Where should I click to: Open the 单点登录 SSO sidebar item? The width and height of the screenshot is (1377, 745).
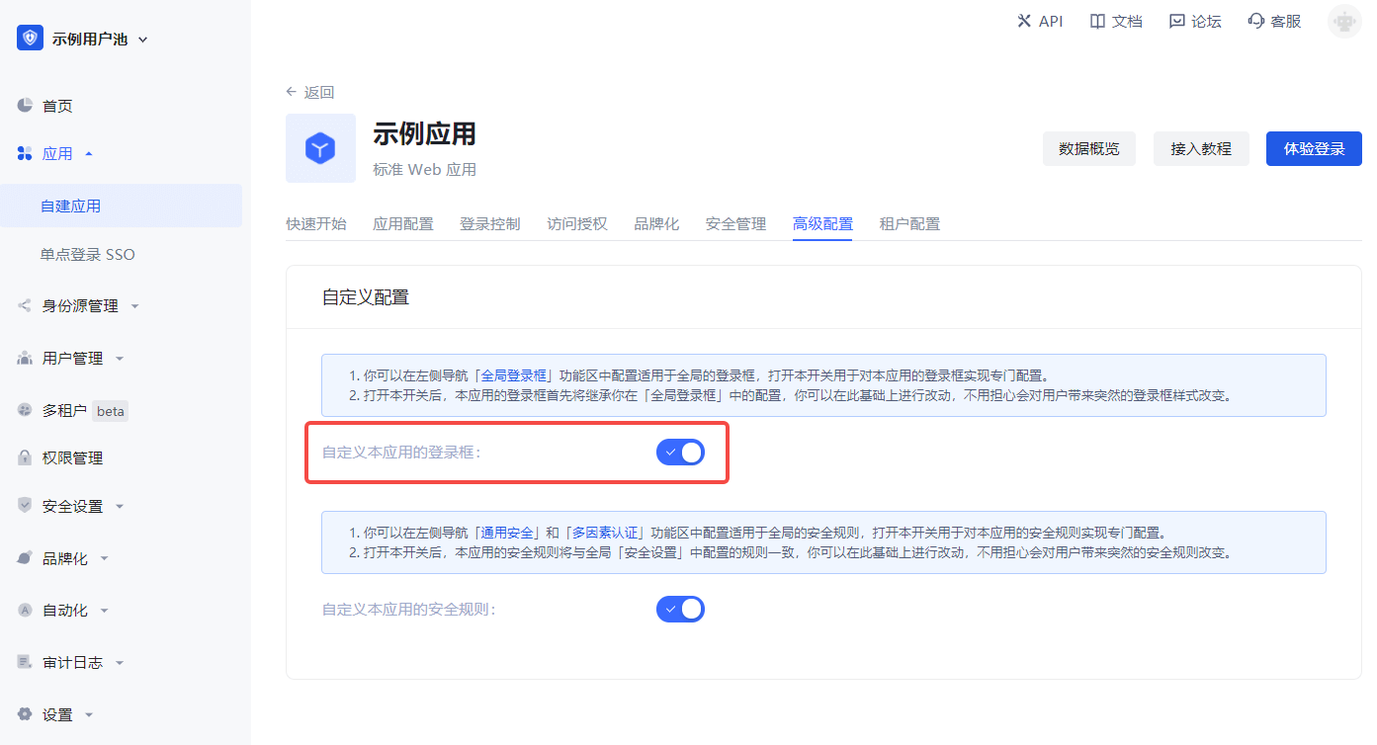(x=88, y=255)
